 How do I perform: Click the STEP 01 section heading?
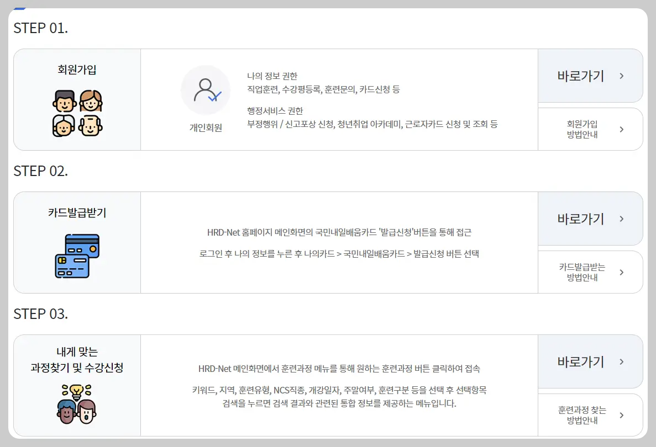(x=40, y=28)
